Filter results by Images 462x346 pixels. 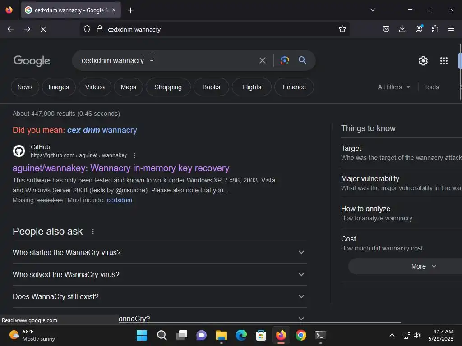pos(59,87)
